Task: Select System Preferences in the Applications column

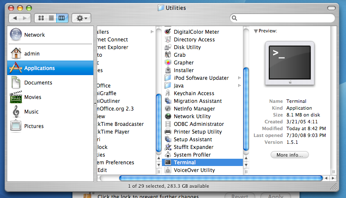Action: 126,163
